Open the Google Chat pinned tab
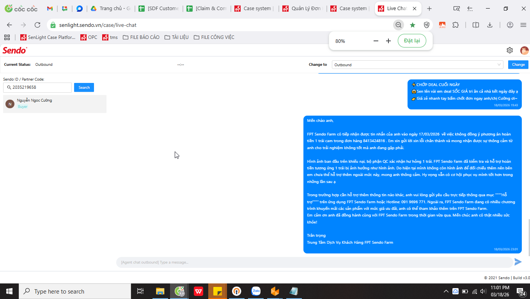Image resolution: width=530 pixels, height=299 pixels. [65, 9]
